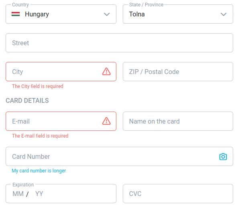Click the E-mail input field
Screen dimensions: 238x210
click(x=61, y=121)
